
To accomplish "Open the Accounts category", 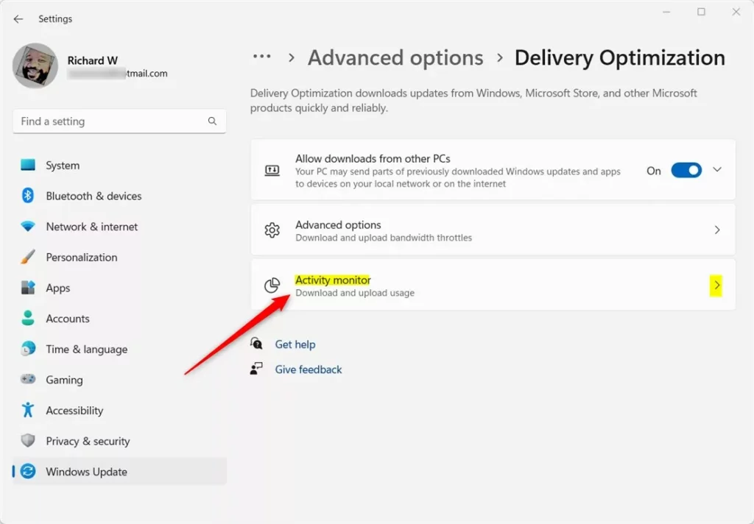I will (x=119, y=318).
